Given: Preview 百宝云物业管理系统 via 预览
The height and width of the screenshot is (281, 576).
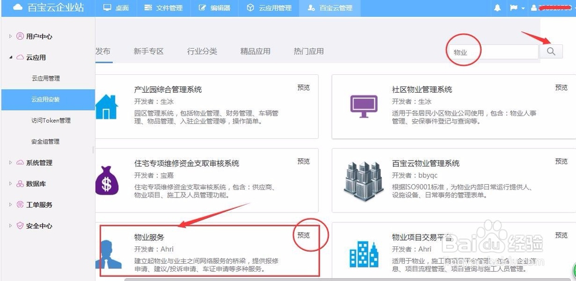Looking at the screenshot, I should [x=561, y=161].
